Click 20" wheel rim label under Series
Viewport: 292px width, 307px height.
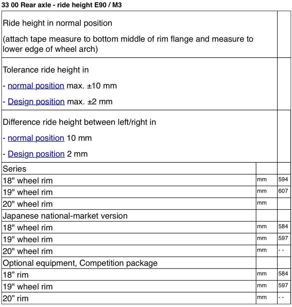(x=28, y=204)
